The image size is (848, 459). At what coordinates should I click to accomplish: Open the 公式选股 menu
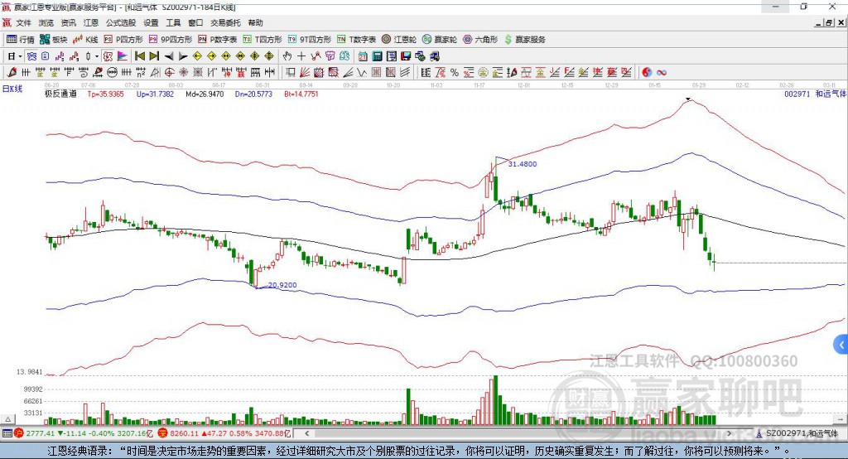[x=121, y=22]
